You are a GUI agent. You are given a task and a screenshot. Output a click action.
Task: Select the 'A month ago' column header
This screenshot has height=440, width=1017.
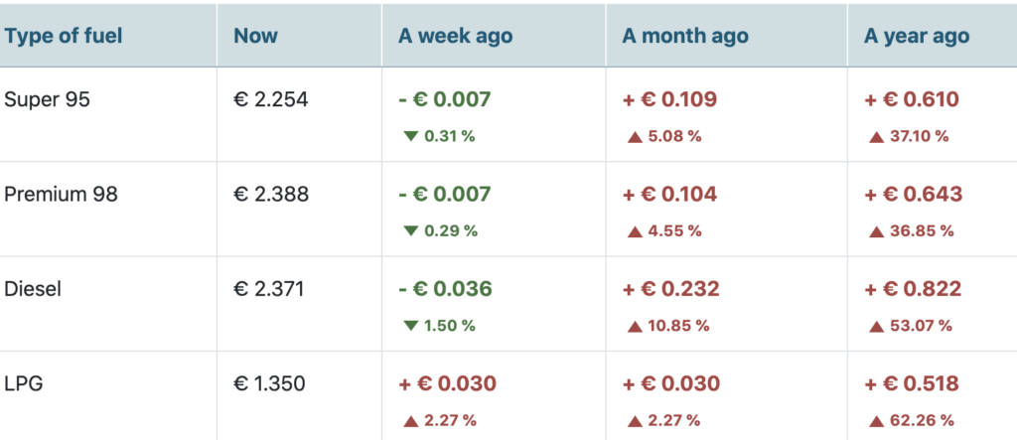pyautogui.click(x=685, y=37)
